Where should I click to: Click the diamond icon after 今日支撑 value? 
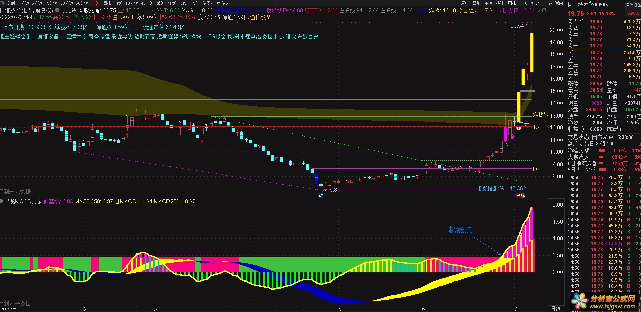click(538, 10)
